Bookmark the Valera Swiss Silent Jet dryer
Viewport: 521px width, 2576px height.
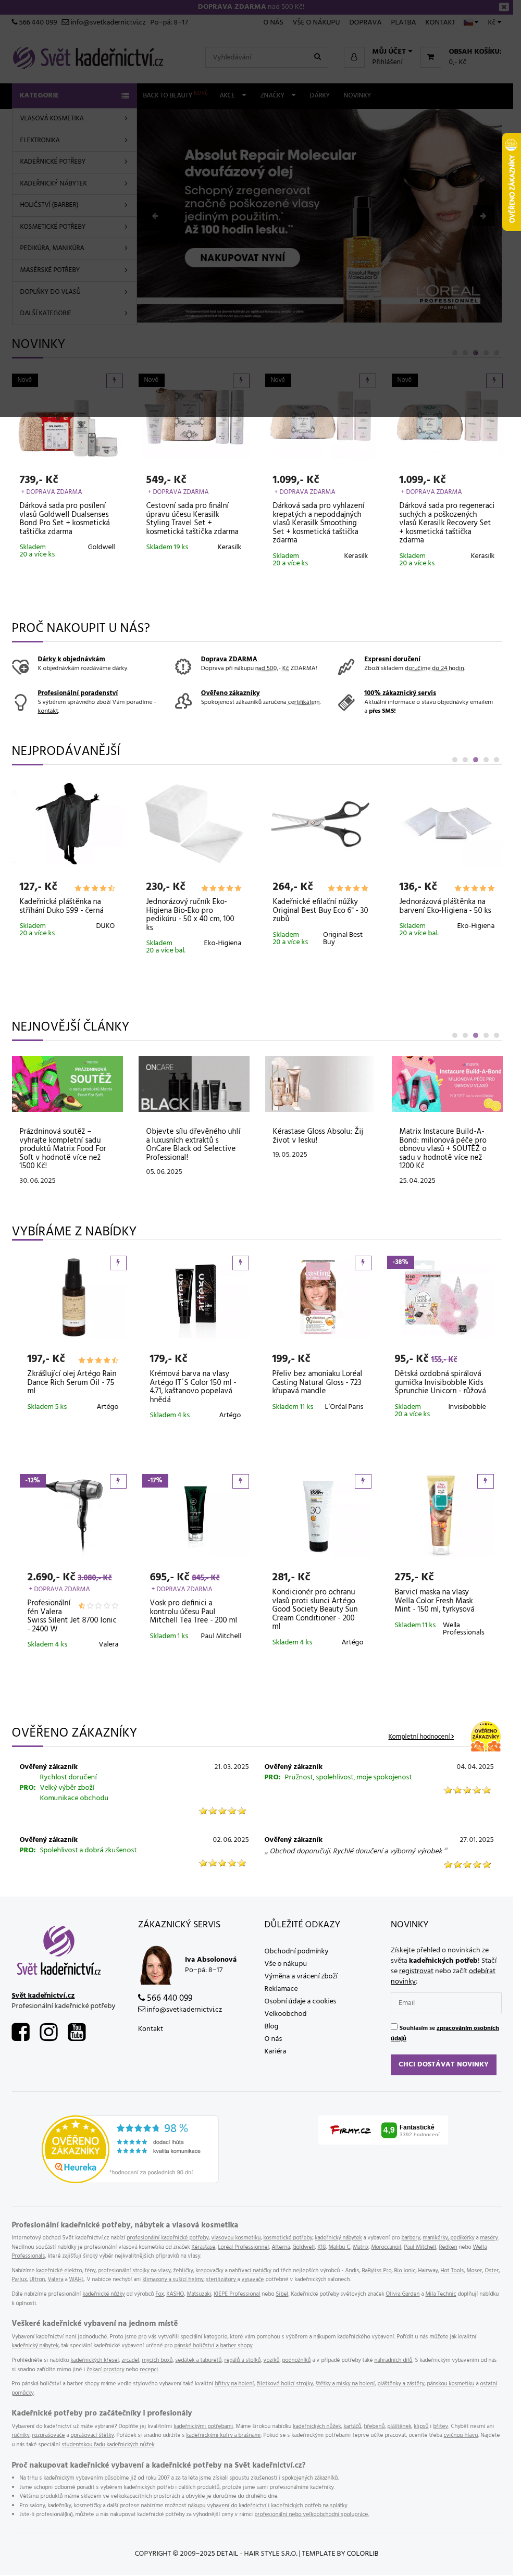118,1480
